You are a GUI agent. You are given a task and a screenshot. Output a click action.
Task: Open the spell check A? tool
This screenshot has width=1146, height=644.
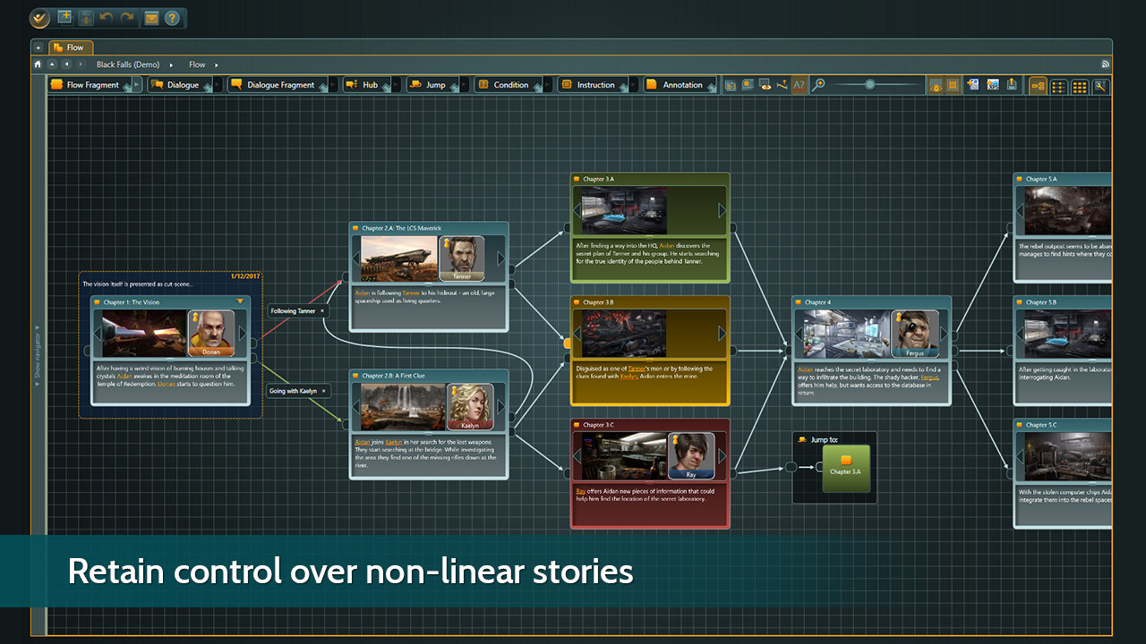[x=799, y=84]
